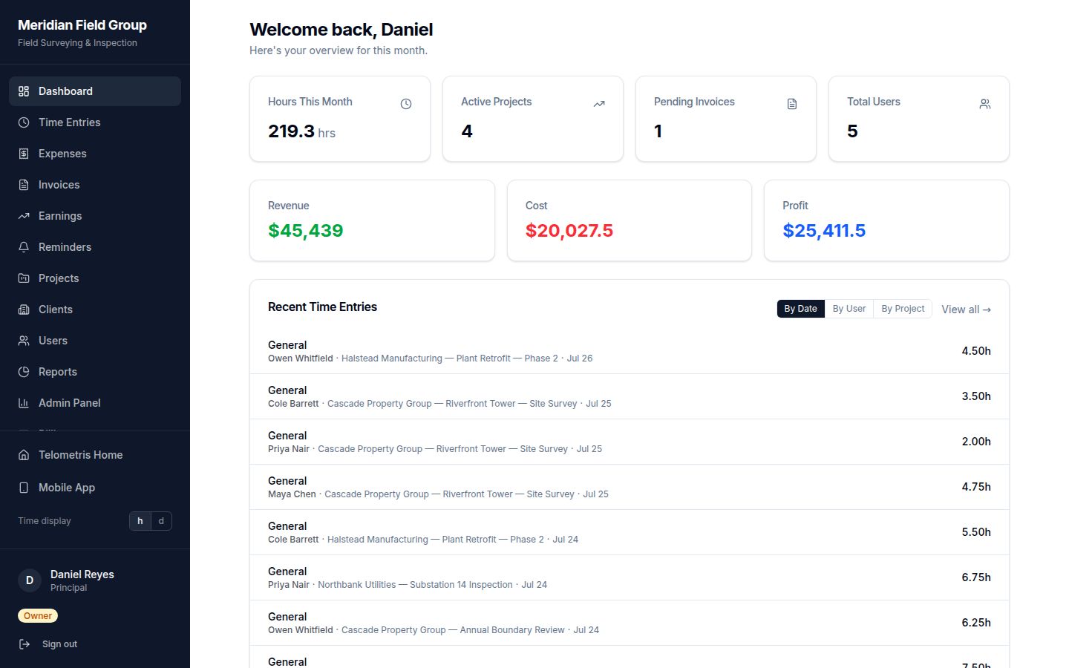1069x668 pixels.
Task: Click the Expenses receipt icon
Action: (24, 154)
